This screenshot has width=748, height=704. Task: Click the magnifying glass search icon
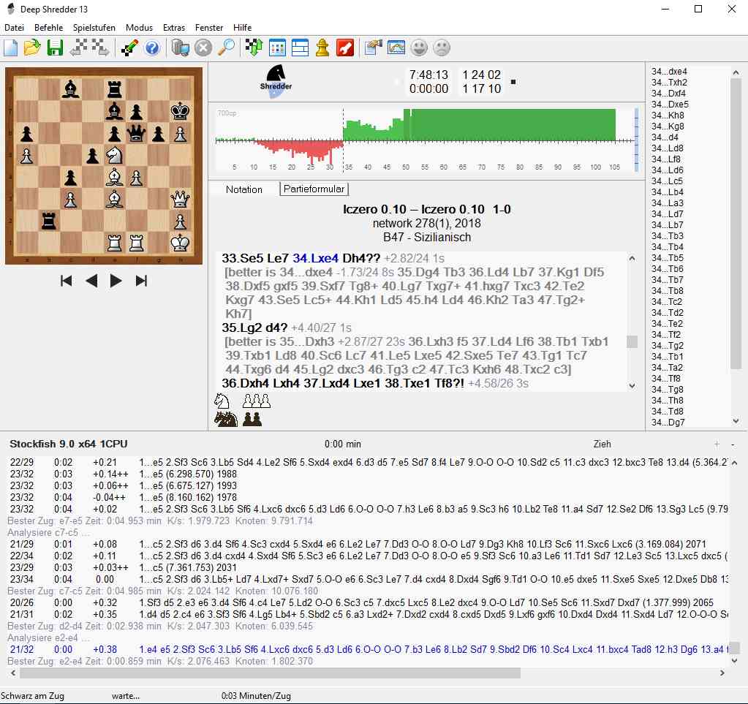tap(227, 47)
